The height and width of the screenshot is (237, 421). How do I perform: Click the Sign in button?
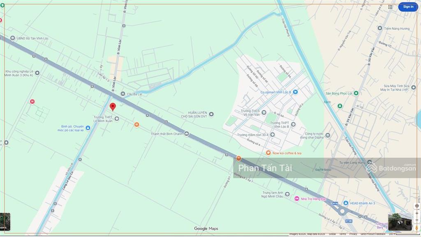[408, 7]
